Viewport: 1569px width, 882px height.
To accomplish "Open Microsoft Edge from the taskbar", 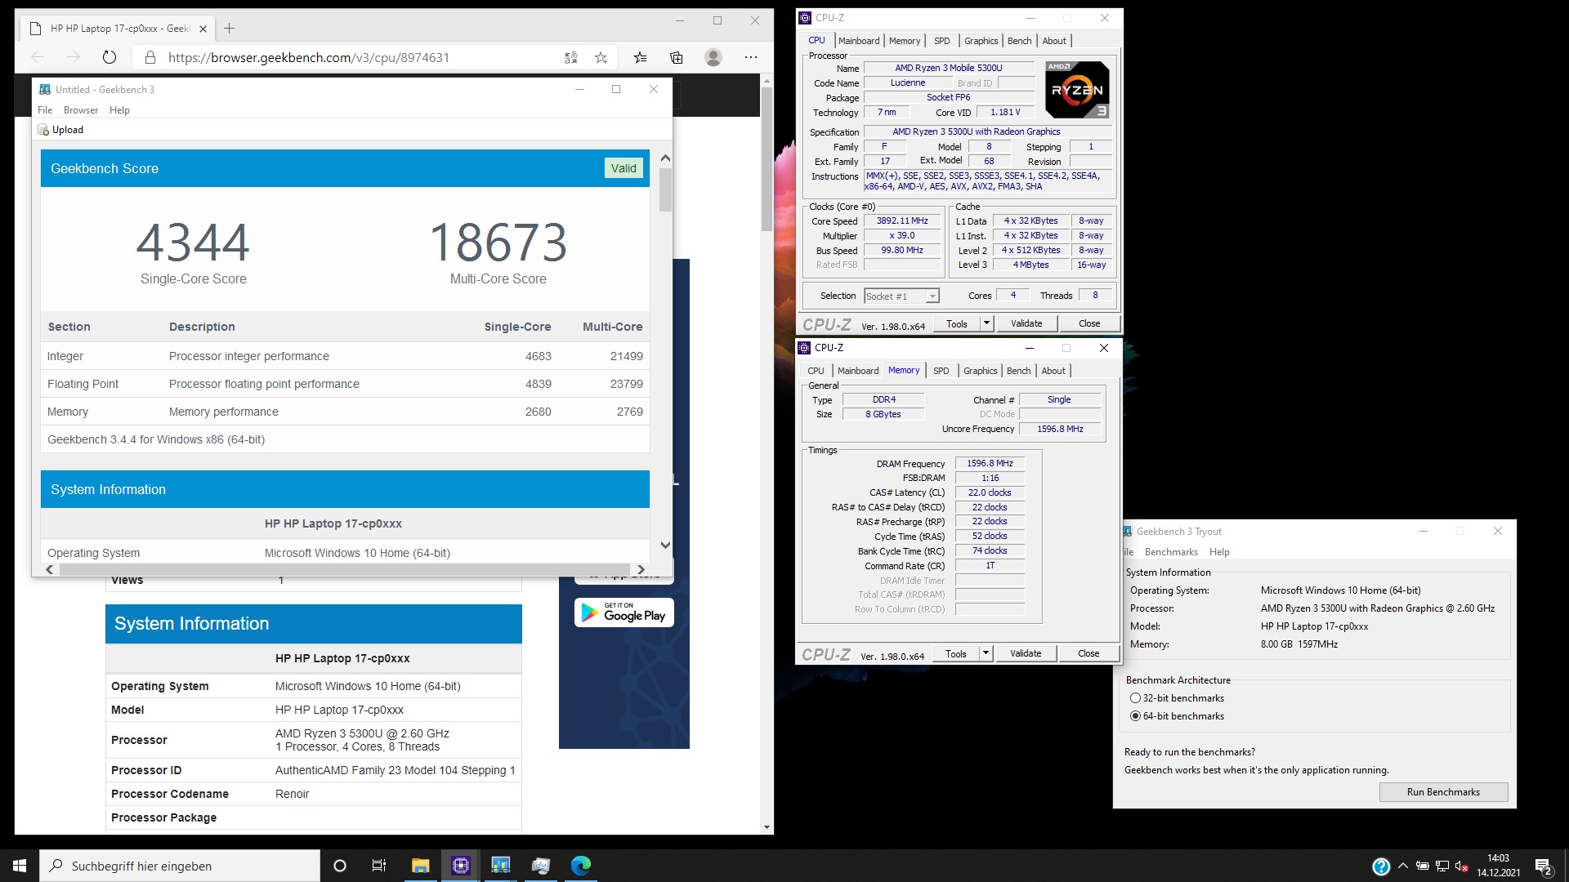I will (581, 866).
